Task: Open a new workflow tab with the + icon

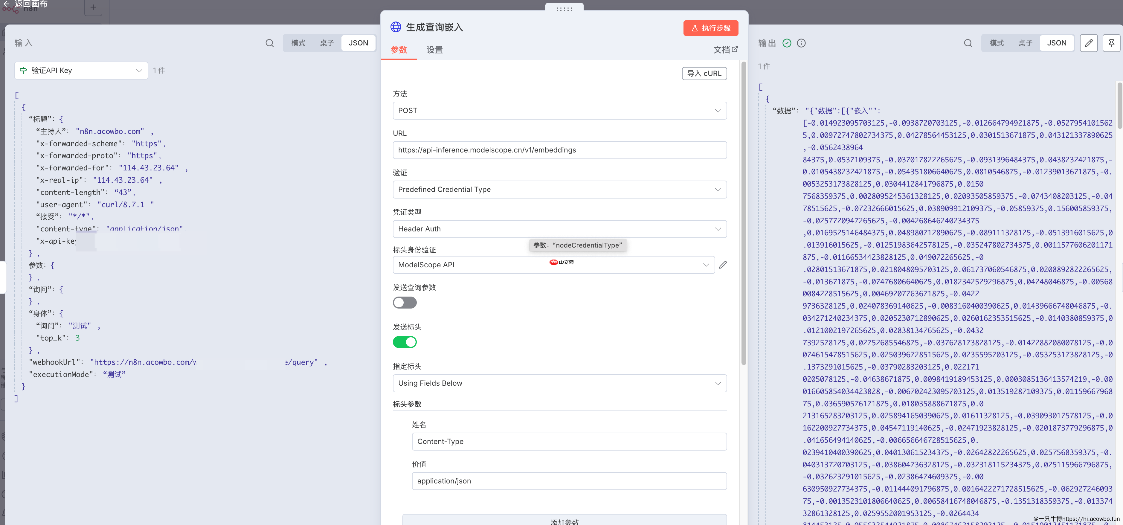Action: point(93,7)
